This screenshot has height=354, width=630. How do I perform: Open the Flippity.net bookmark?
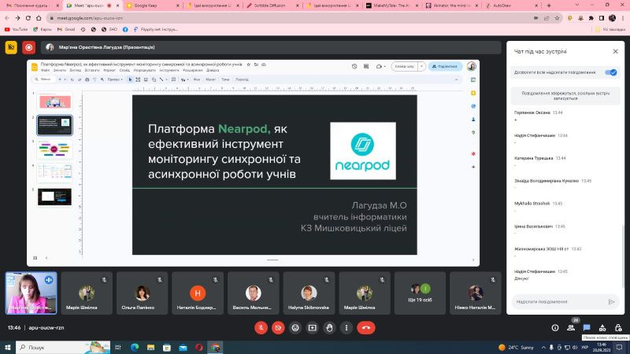(155, 29)
